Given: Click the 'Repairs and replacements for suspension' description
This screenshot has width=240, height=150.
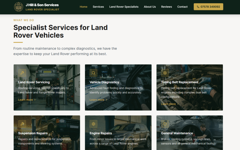Looking at the screenshot, I should click(44, 141).
